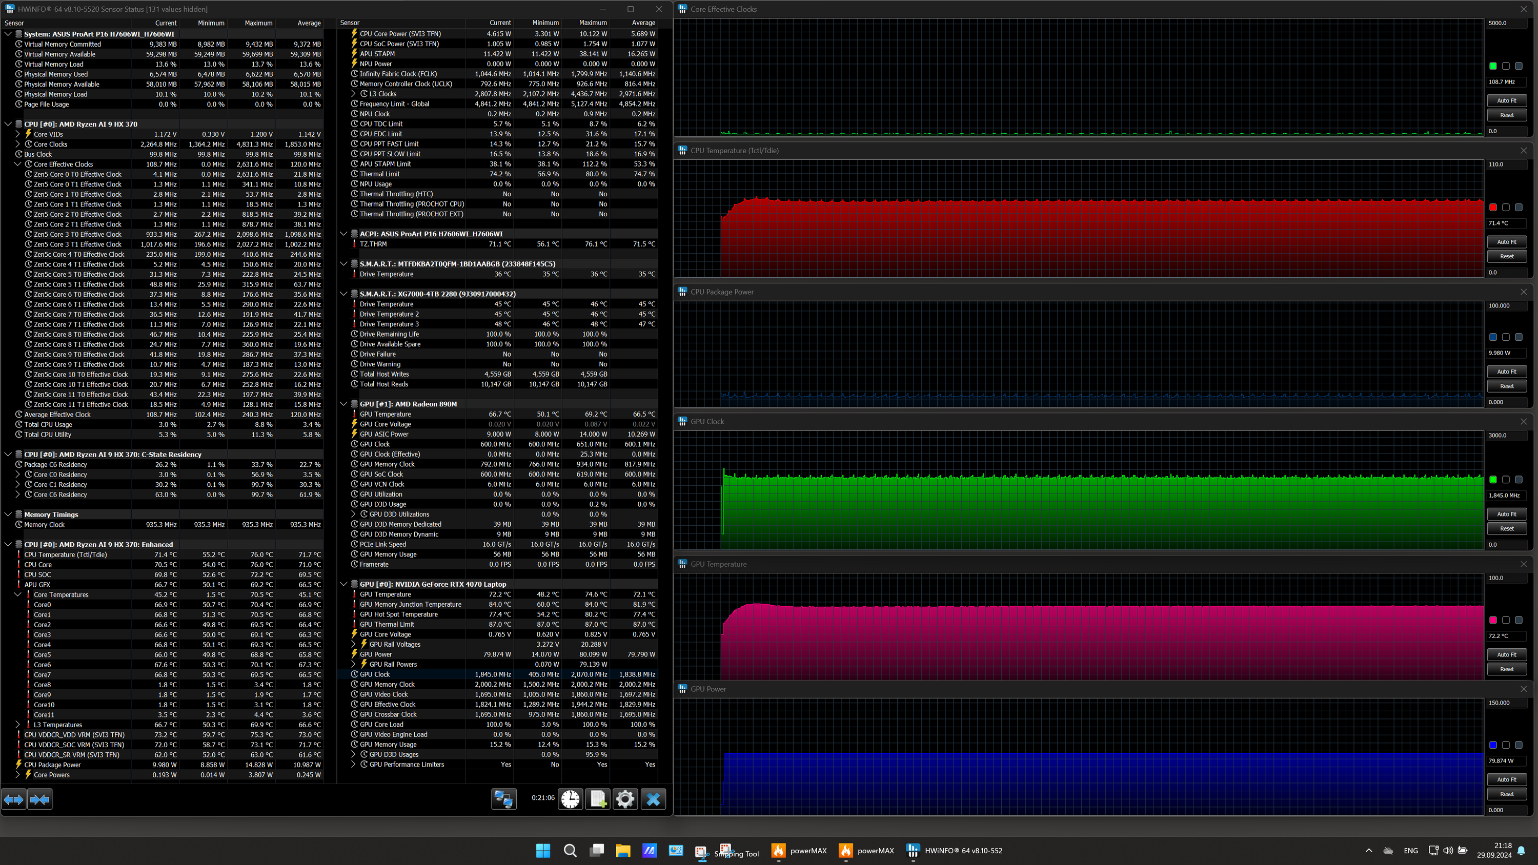Viewport: 1538px width, 865px height.
Task: Click the expand columns arrows button
Action: [14, 799]
